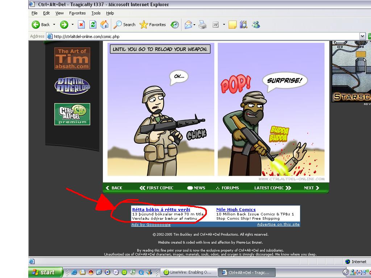Click the 'Ads by Goooooogle' link

coord(151,224)
